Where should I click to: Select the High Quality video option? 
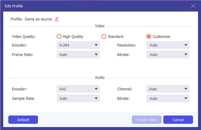pos(59,37)
